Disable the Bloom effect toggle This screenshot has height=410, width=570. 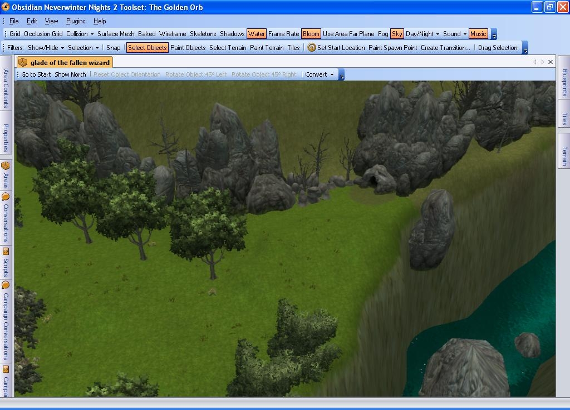[311, 34]
